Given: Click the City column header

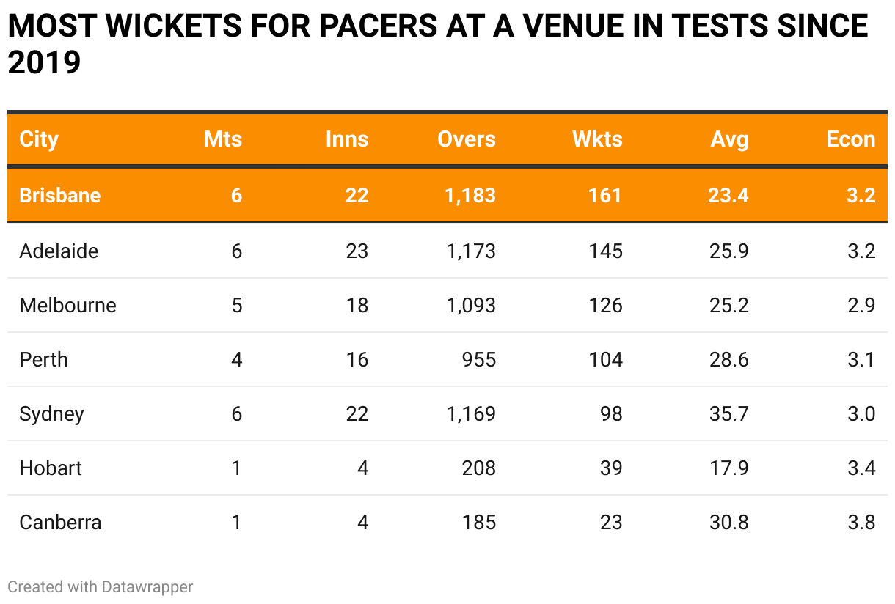Looking at the screenshot, I should point(39,139).
